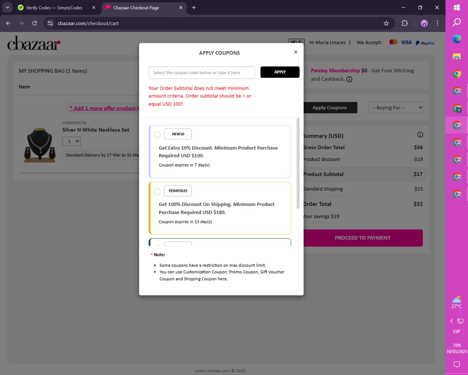Click the Hi Maria Linares greeting

click(327, 42)
